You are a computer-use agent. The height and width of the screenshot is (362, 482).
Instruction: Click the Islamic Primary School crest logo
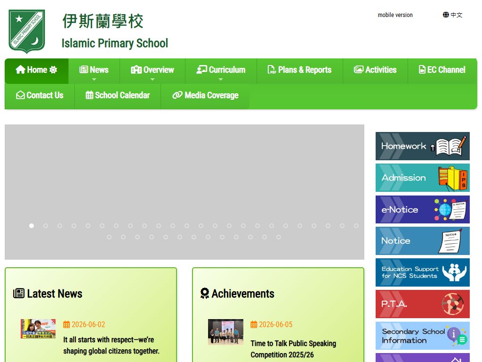[x=27, y=31]
